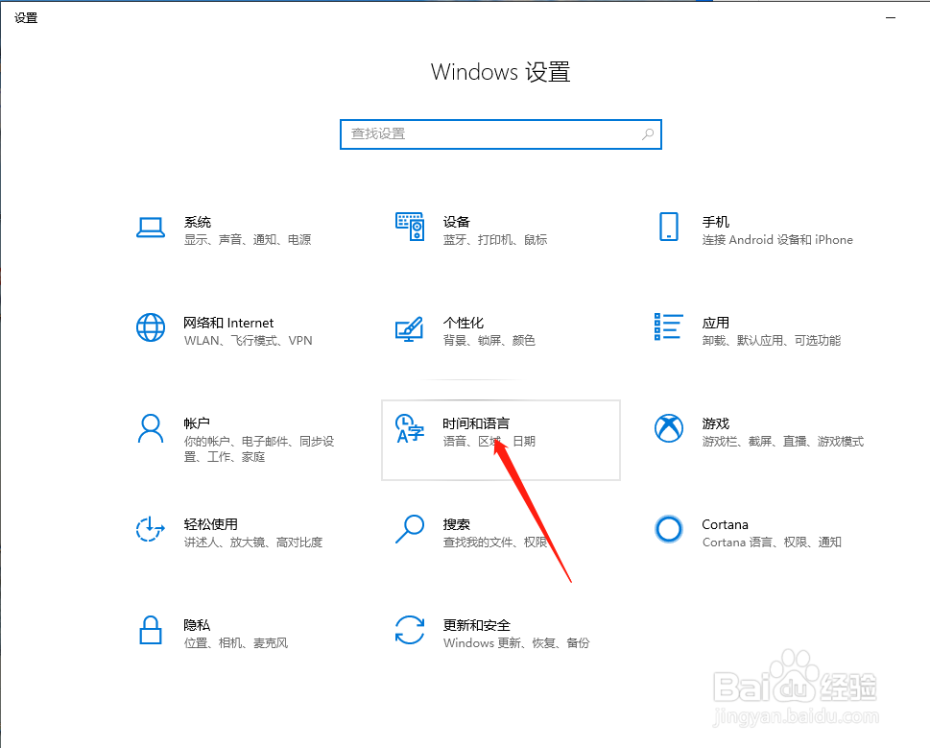
Task: Click the text Cortana 语言、权限、通知
Action: coord(772,543)
